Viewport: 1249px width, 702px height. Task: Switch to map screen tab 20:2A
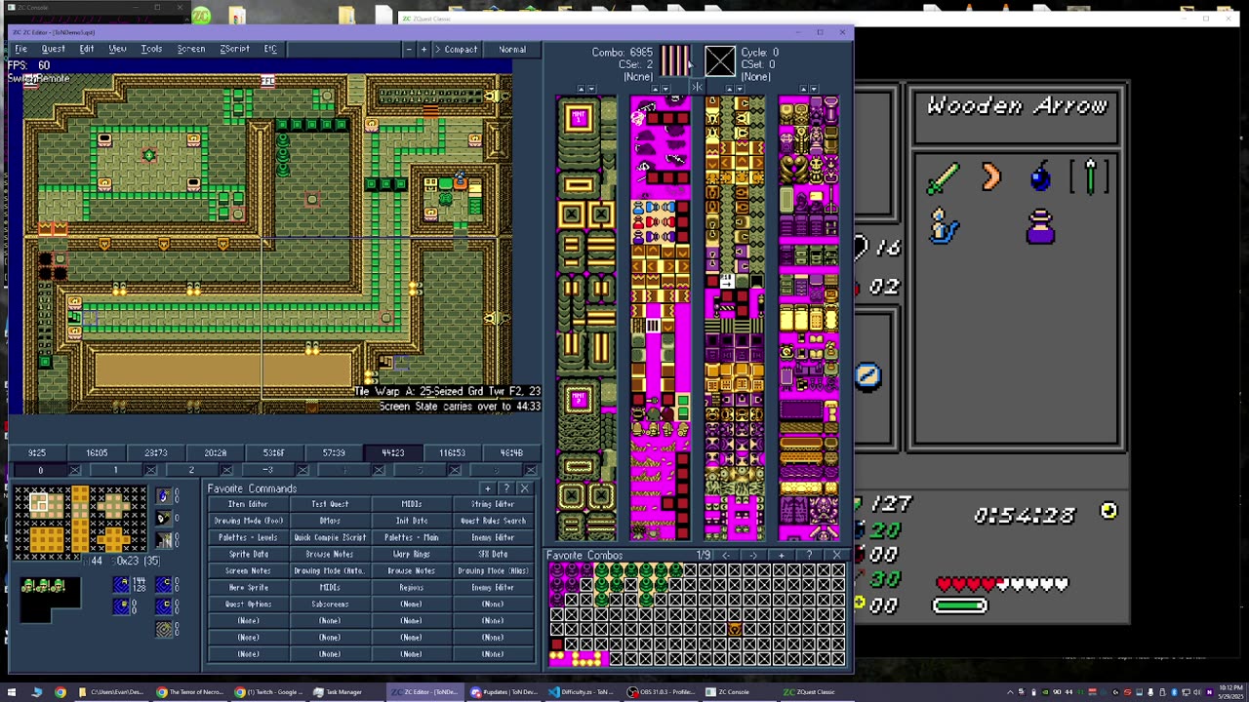(x=216, y=453)
